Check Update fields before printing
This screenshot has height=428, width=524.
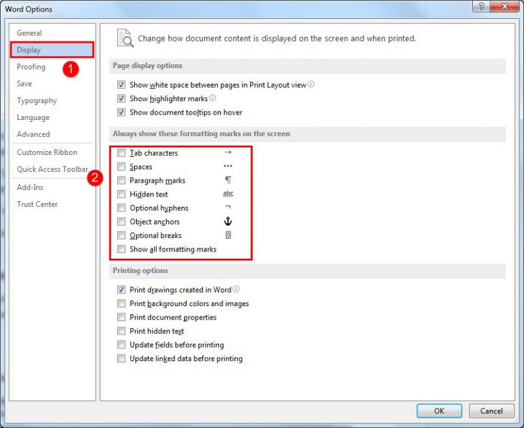click(x=121, y=344)
